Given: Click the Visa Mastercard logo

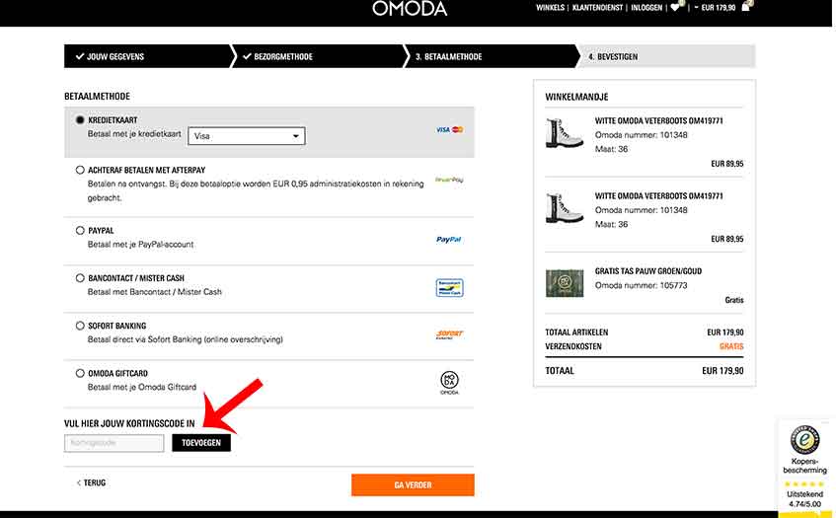Looking at the screenshot, I should [x=449, y=129].
